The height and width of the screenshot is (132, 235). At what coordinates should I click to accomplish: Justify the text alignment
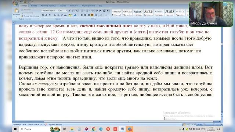point(92,15)
